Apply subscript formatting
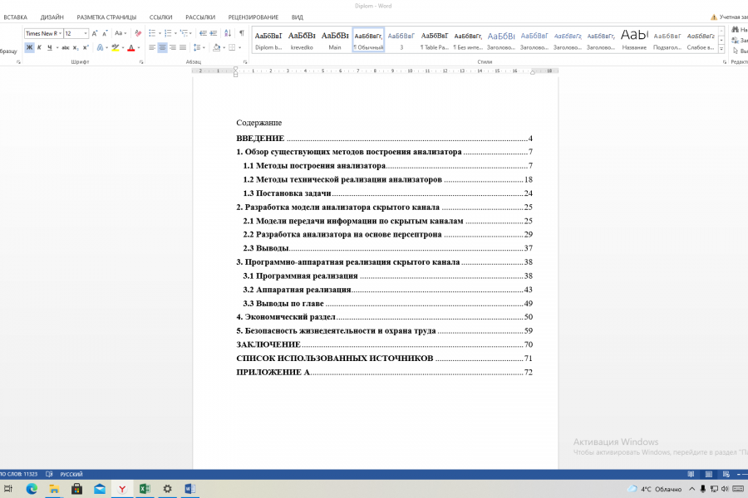 click(76, 47)
